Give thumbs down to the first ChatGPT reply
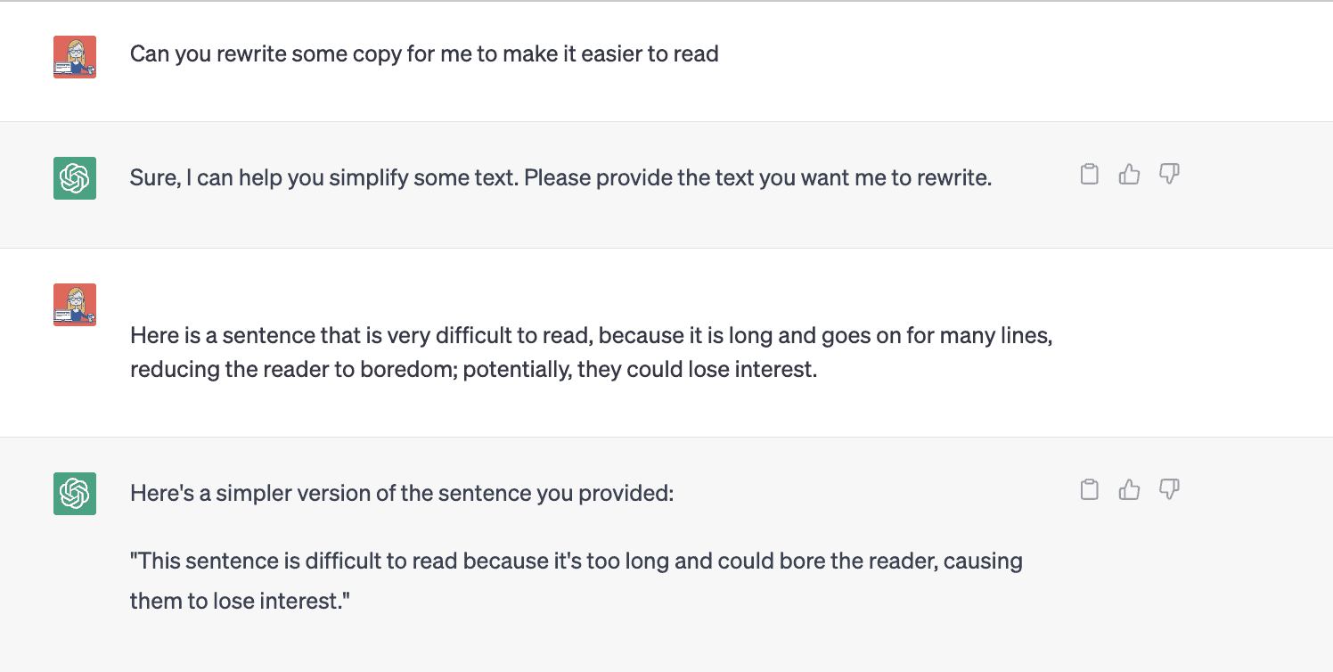 [1169, 174]
